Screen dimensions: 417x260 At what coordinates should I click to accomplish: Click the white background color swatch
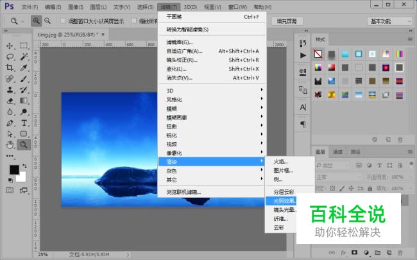[x=22, y=177]
